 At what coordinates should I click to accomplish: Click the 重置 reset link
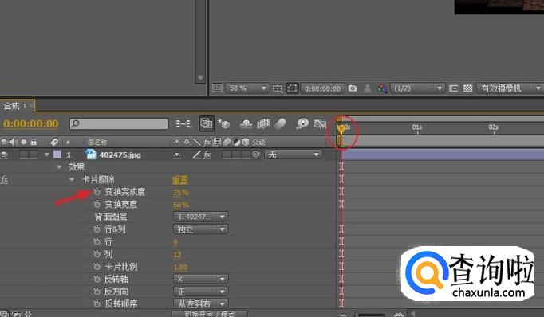(180, 179)
